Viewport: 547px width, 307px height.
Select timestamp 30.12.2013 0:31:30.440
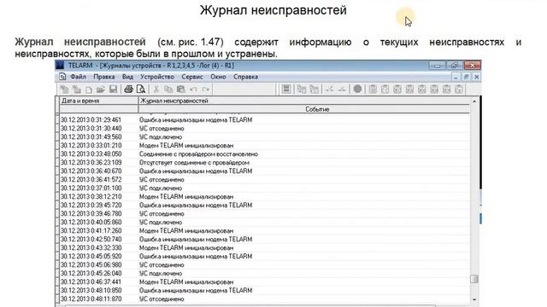pos(91,129)
